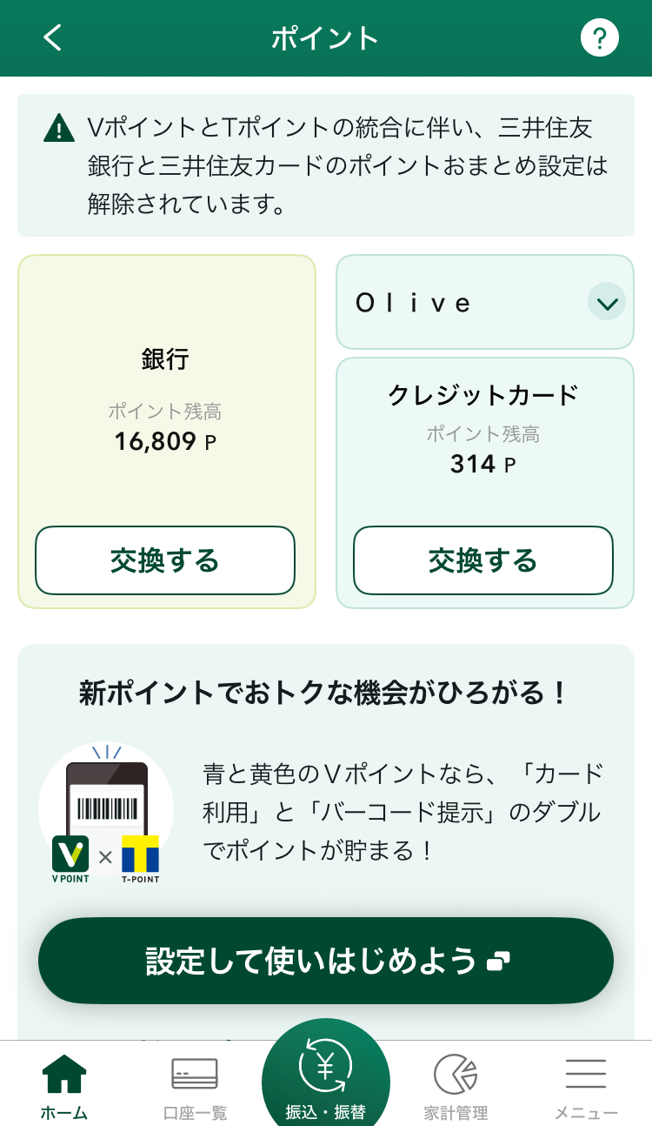Select the 銀行 points card
The height and width of the screenshot is (1126, 652).
coord(166,400)
